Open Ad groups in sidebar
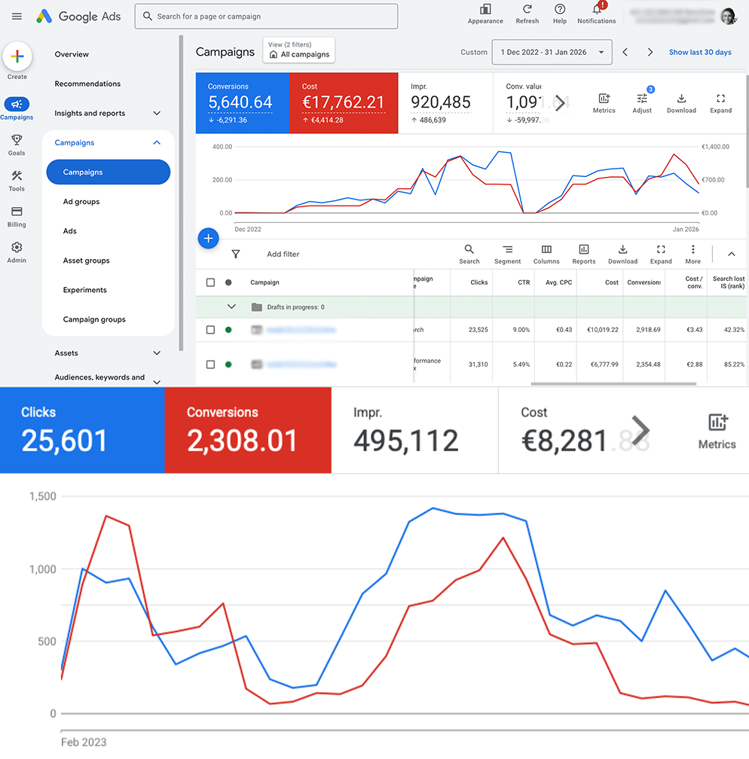The image size is (749, 759). 81,201
